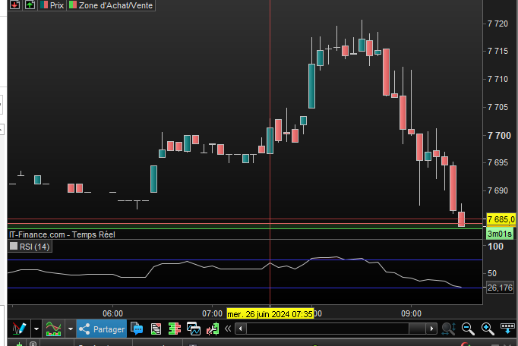This screenshot has height=346, width=518.
Task: Click the green 3m01s countdown label
Action: 500,234
